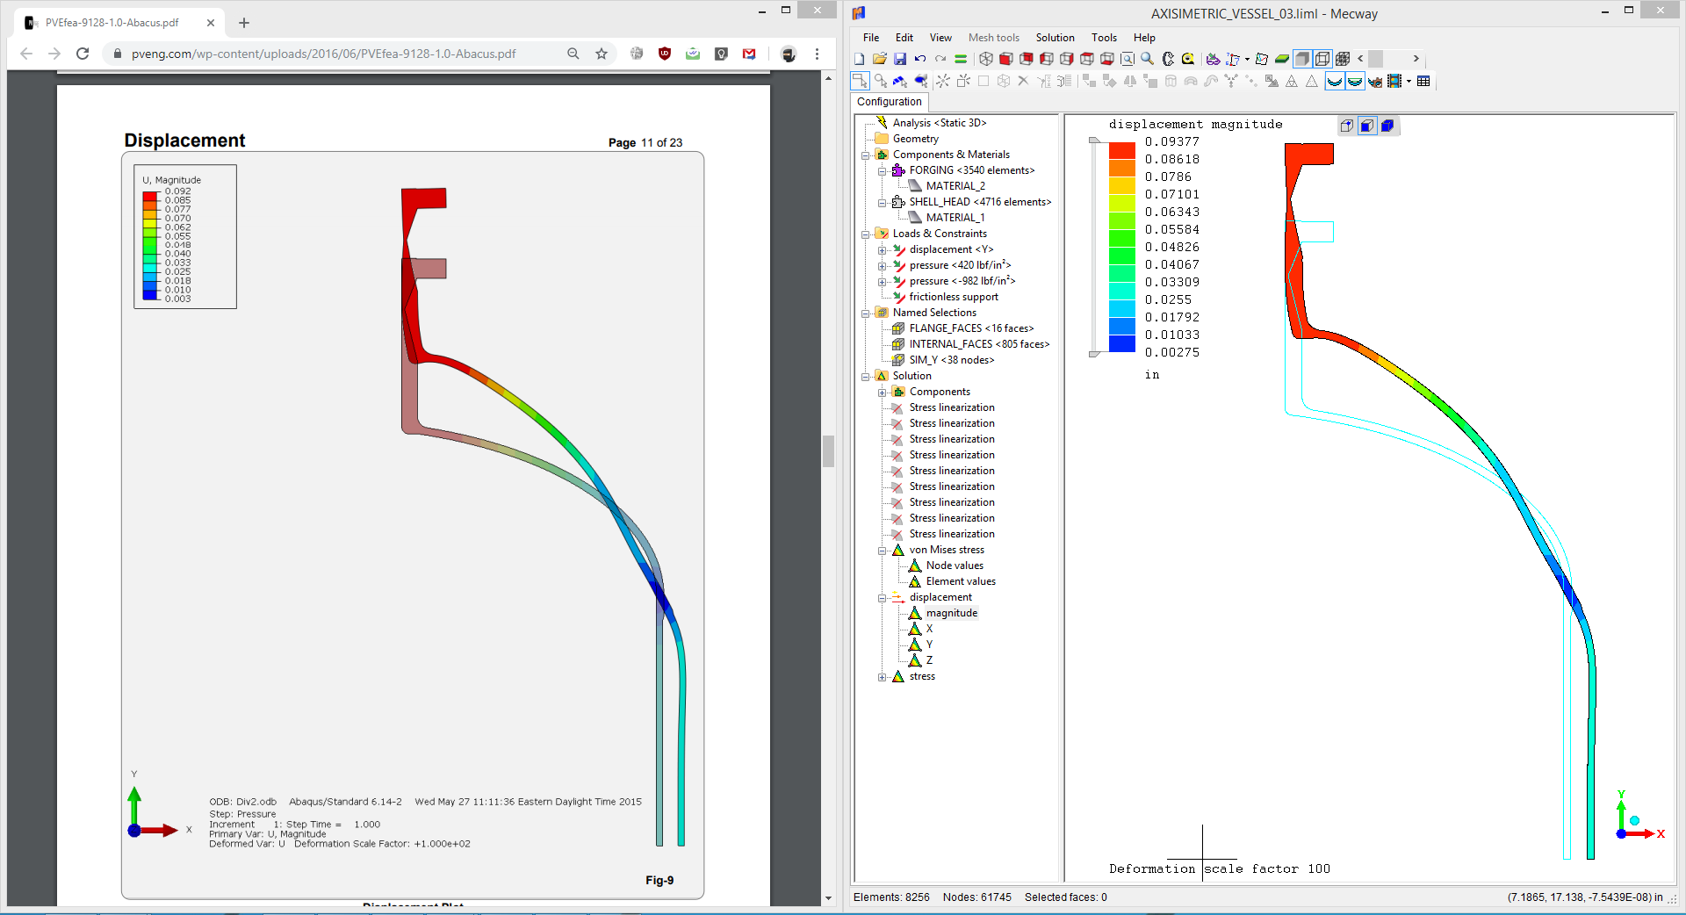This screenshot has height=915, width=1686.
Task: Select the Configuration tab
Action: 890,102
